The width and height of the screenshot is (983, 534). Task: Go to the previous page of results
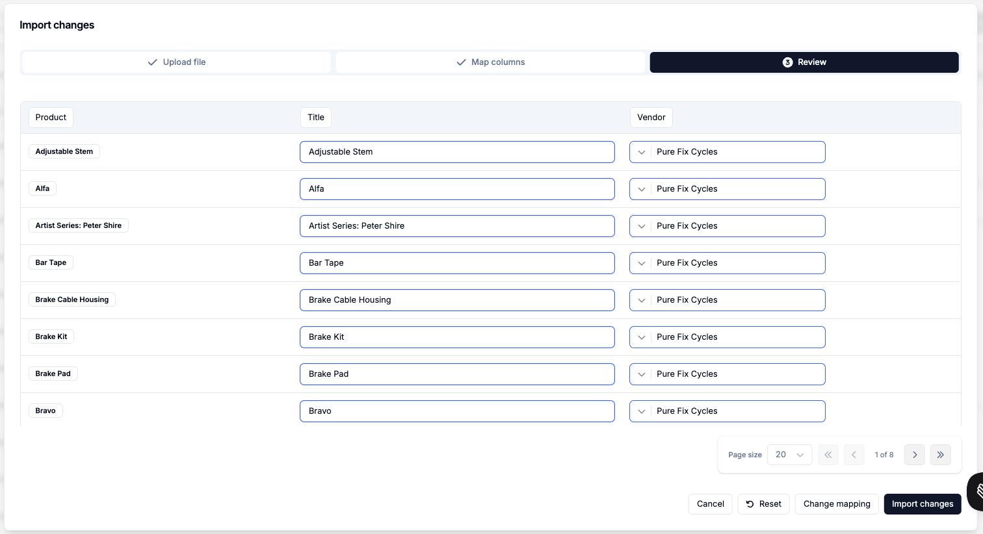[854, 455]
